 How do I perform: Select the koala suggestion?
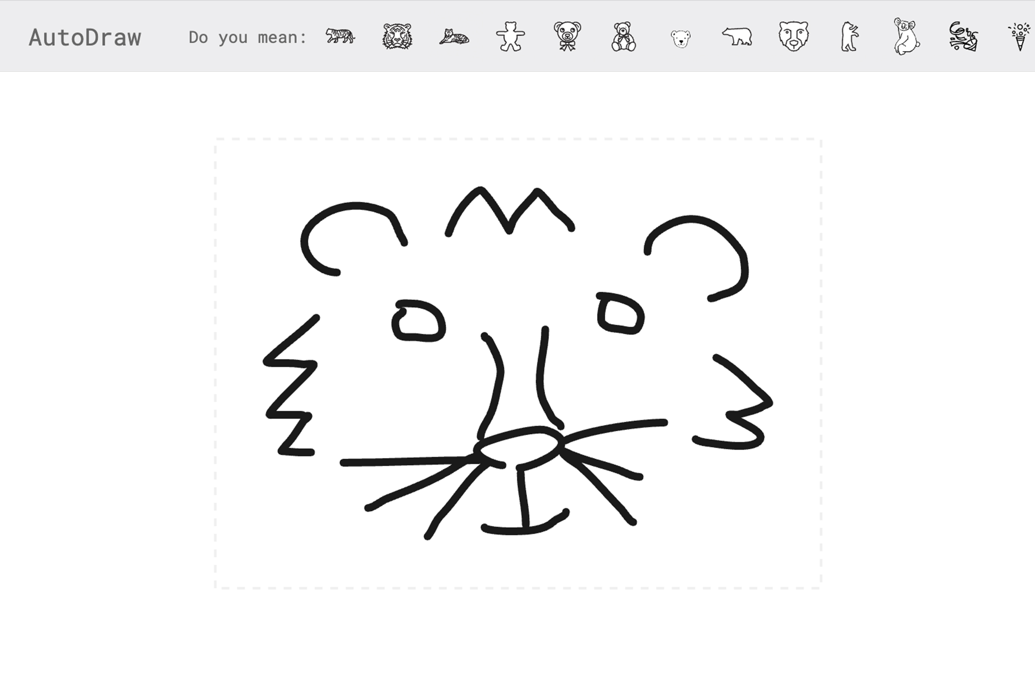coord(906,36)
